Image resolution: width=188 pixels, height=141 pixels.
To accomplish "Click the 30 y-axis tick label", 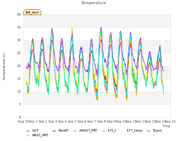I will coord(19,40).
